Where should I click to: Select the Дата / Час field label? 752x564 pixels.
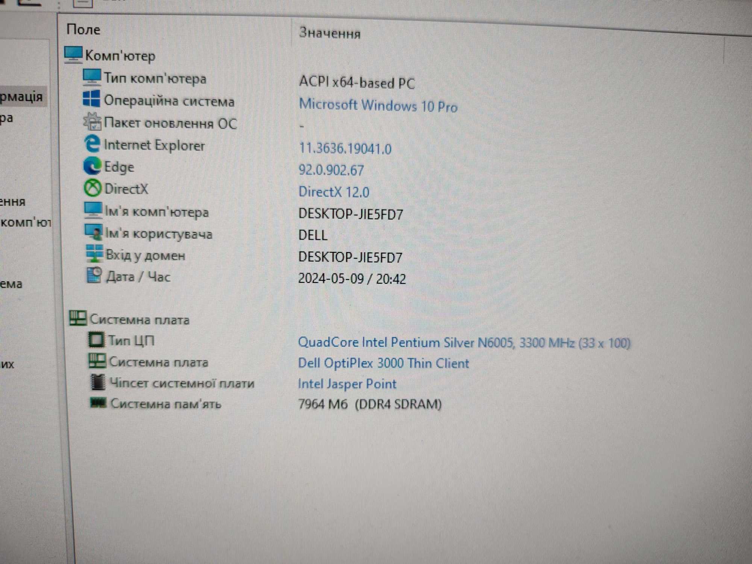click(138, 277)
